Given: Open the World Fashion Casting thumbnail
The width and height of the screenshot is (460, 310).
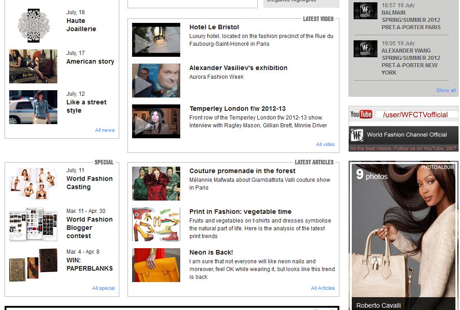Looking at the screenshot, I should (33, 184).
